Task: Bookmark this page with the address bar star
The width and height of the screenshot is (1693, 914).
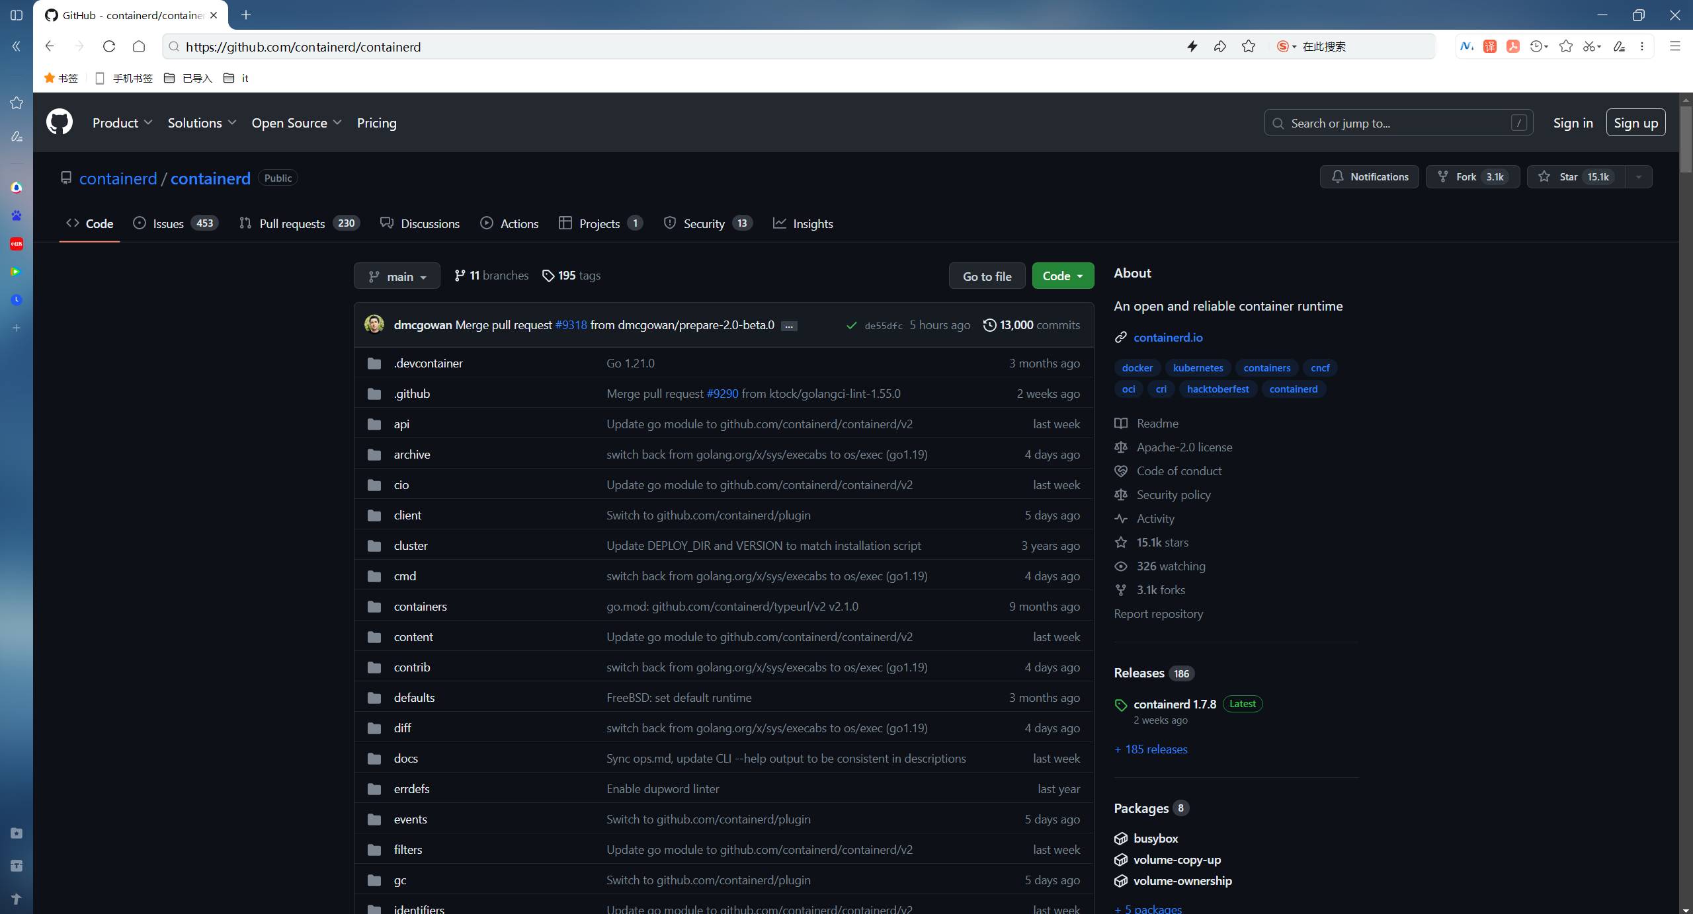Action: pos(1249,46)
